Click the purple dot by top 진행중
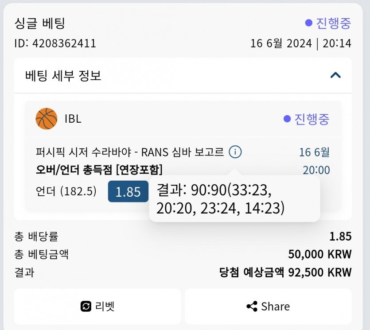 [309, 23]
